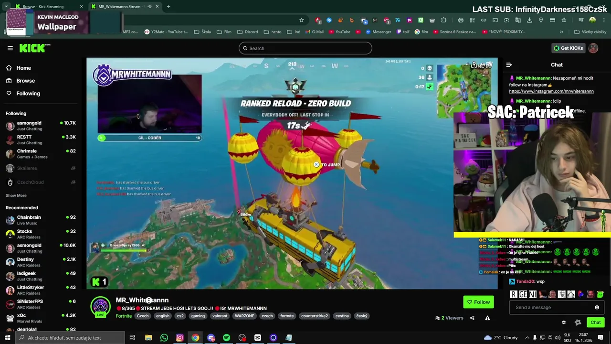The image size is (611, 344).
Task: Click the print icon in toolbar
Action: pyautogui.click(x=461, y=20)
